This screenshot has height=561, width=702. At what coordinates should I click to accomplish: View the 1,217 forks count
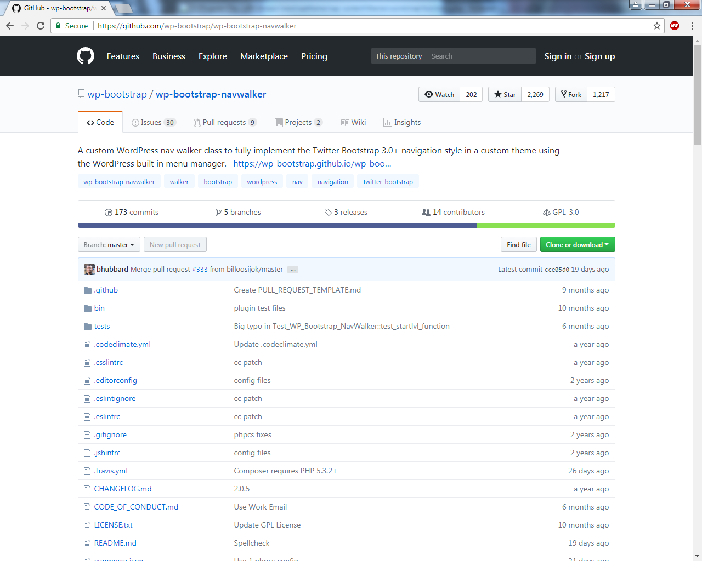click(601, 94)
